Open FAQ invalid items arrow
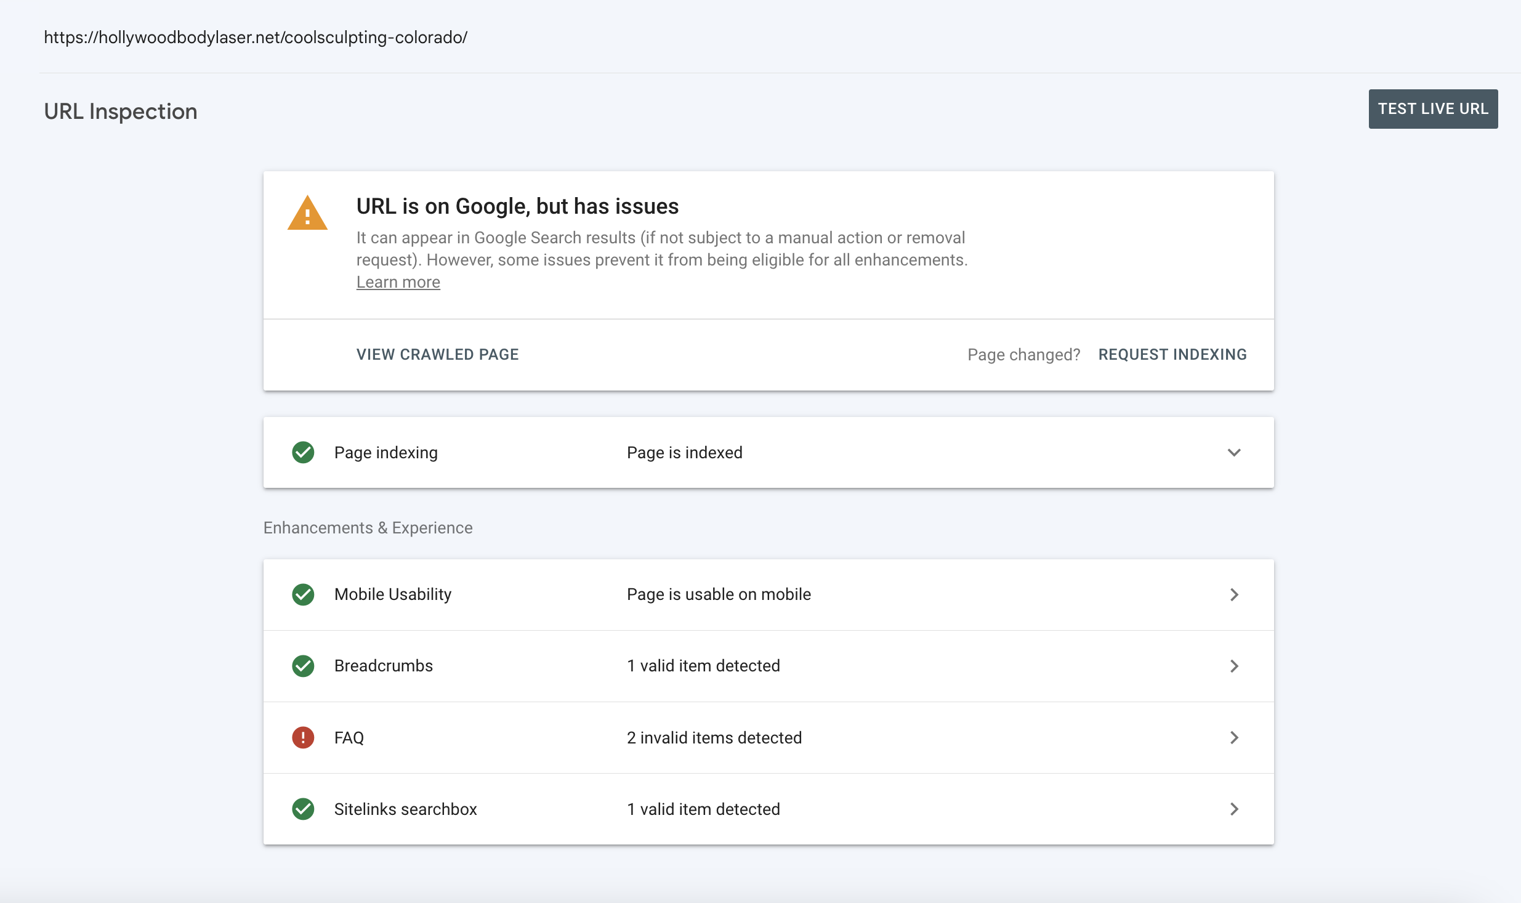This screenshot has height=903, width=1521. [1234, 737]
